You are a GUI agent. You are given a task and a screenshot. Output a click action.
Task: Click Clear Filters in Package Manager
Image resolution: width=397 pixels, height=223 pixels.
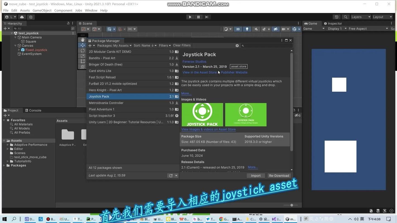tap(182, 45)
